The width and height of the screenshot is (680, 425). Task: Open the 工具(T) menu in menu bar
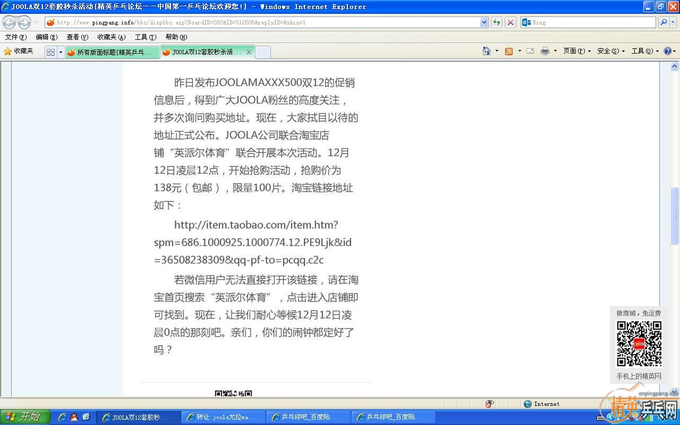point(145,37)
